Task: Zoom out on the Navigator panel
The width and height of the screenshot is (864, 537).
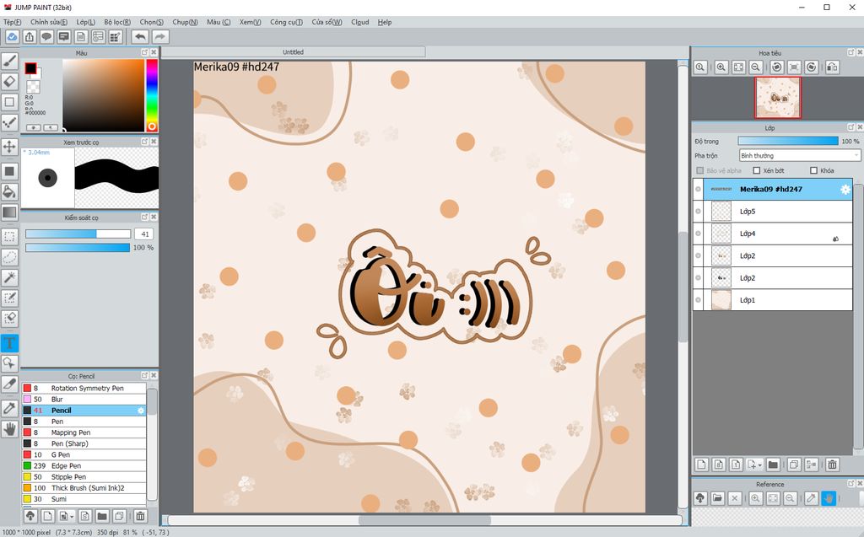Action: (756, 67)
